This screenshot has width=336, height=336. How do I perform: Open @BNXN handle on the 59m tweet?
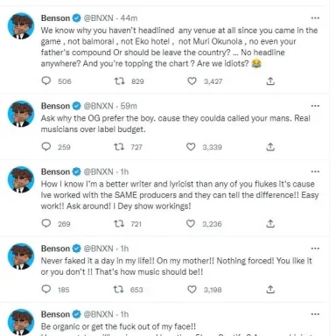pos(98,106)
